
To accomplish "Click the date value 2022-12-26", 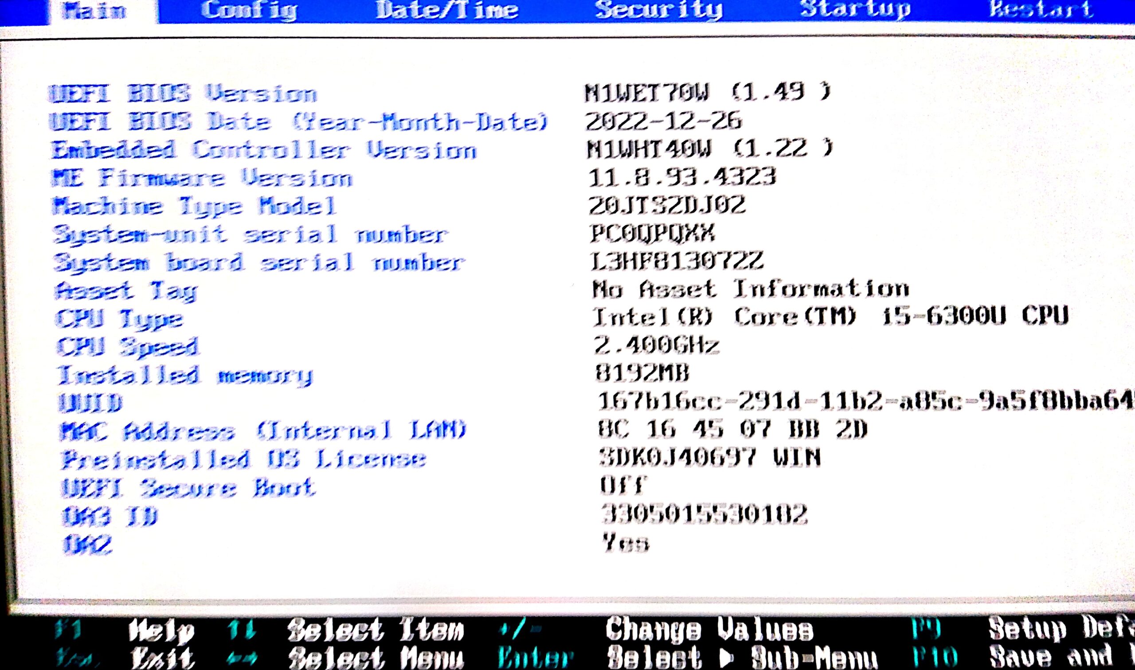I will [663, 121].
